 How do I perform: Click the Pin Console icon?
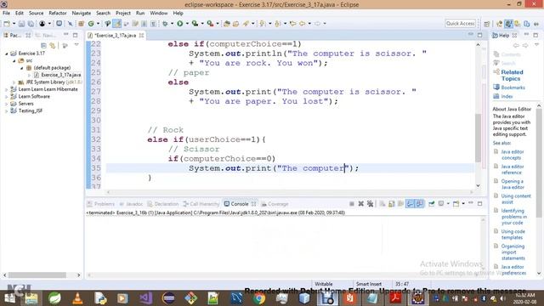click(x=431, y=204)
